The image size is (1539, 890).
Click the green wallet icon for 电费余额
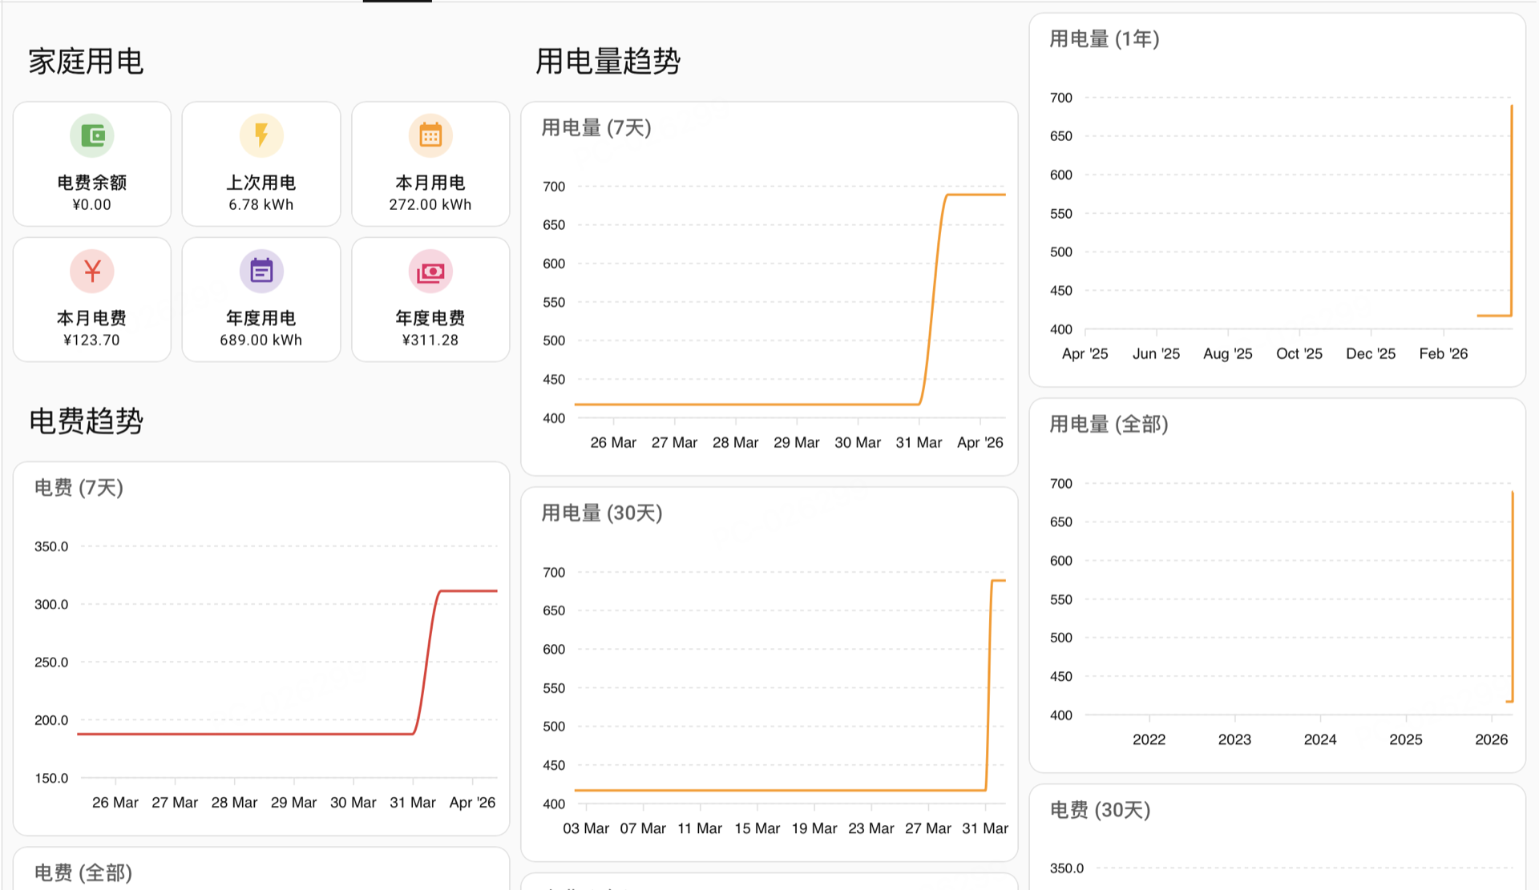92,136
